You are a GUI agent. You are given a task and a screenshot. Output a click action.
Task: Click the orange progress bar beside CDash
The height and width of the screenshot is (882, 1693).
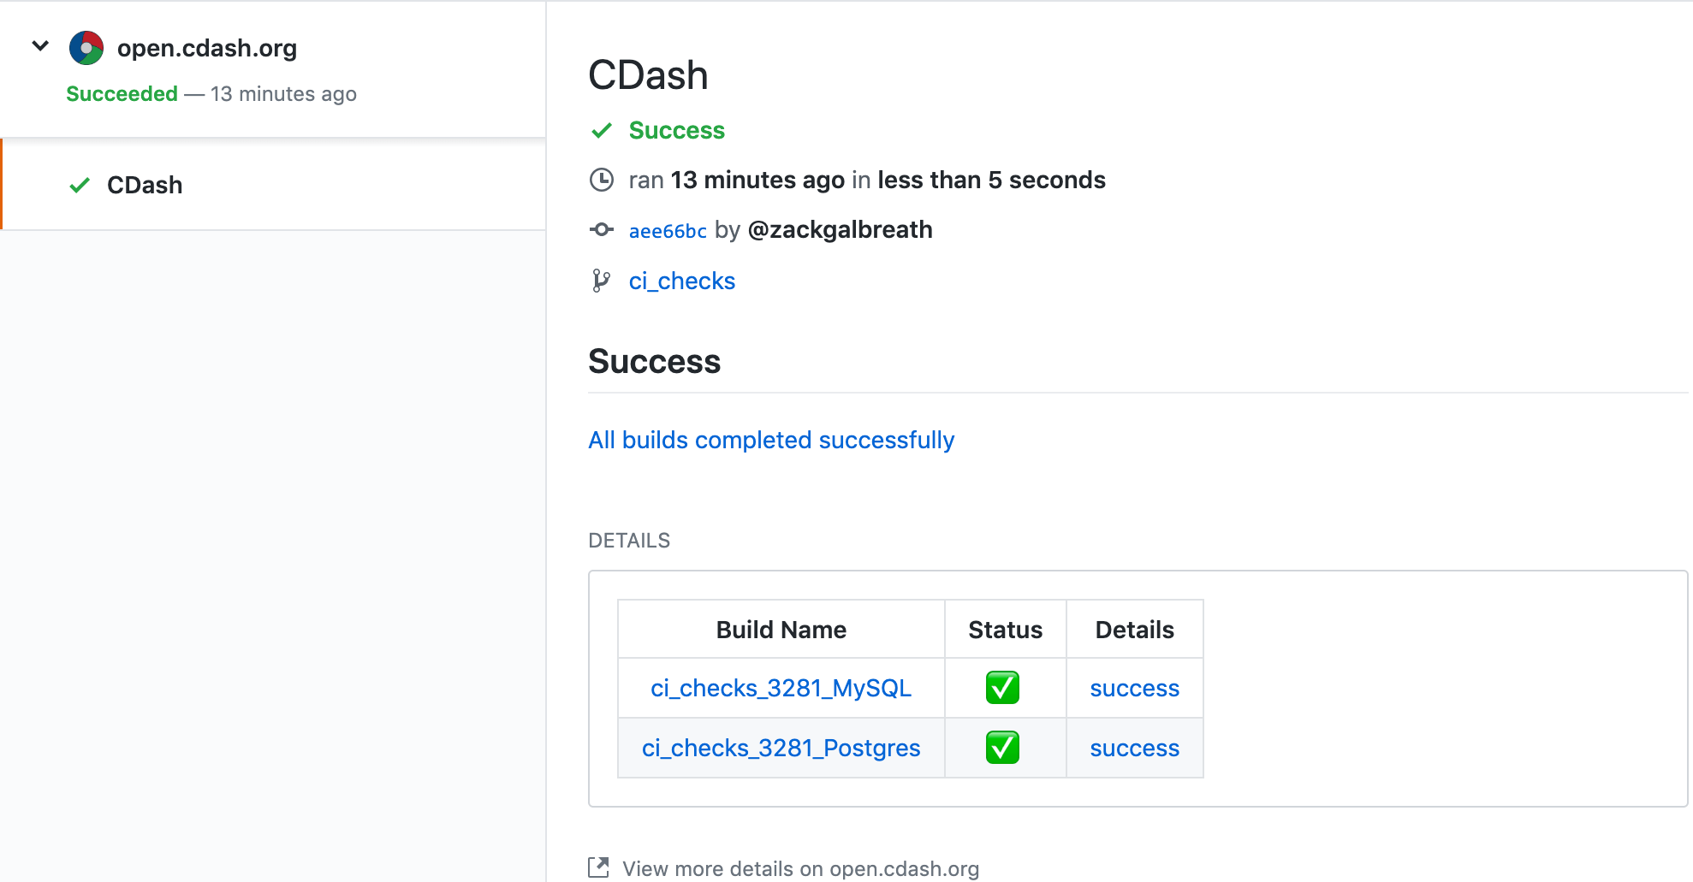tap(3, 184)
